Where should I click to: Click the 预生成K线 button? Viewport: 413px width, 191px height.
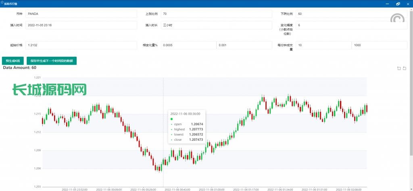pos(13,61)
